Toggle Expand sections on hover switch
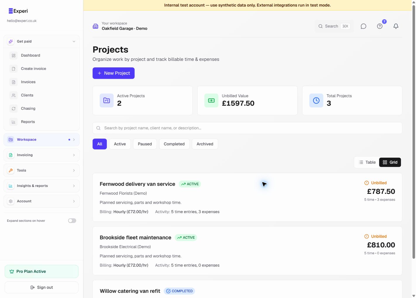The height and width of the screenshot is (298, 416). (72, 221)
